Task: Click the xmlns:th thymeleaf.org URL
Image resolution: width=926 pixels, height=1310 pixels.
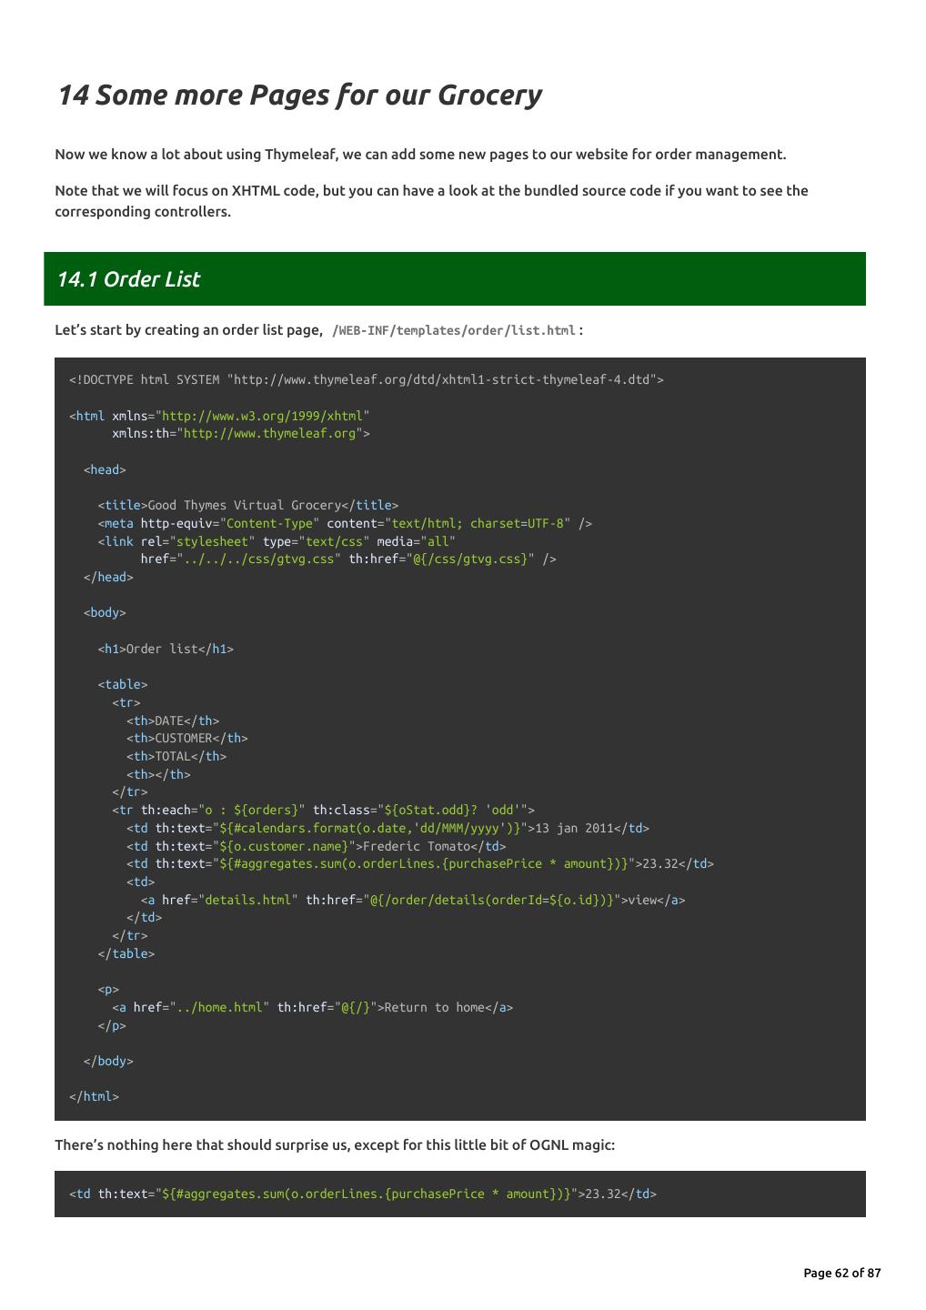Action: point(272,433)
